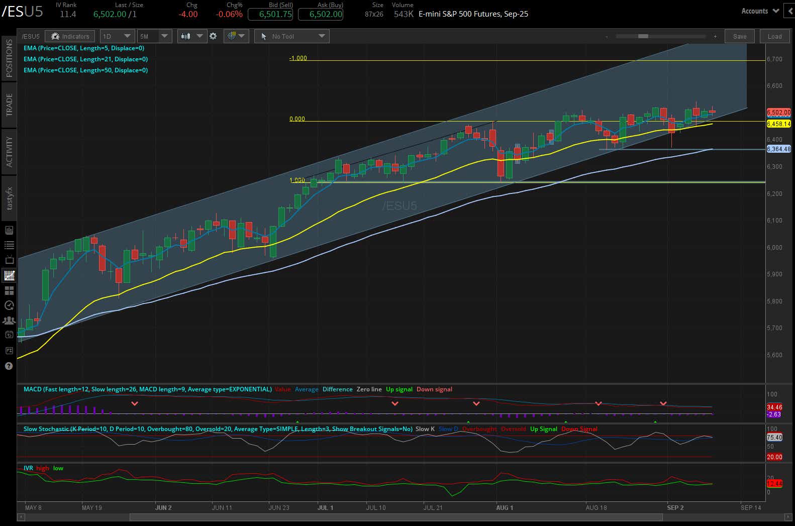The image size is (795, 526).
Task: Click the 0.000 Fibonacci level label
Action: coord(297,119)
